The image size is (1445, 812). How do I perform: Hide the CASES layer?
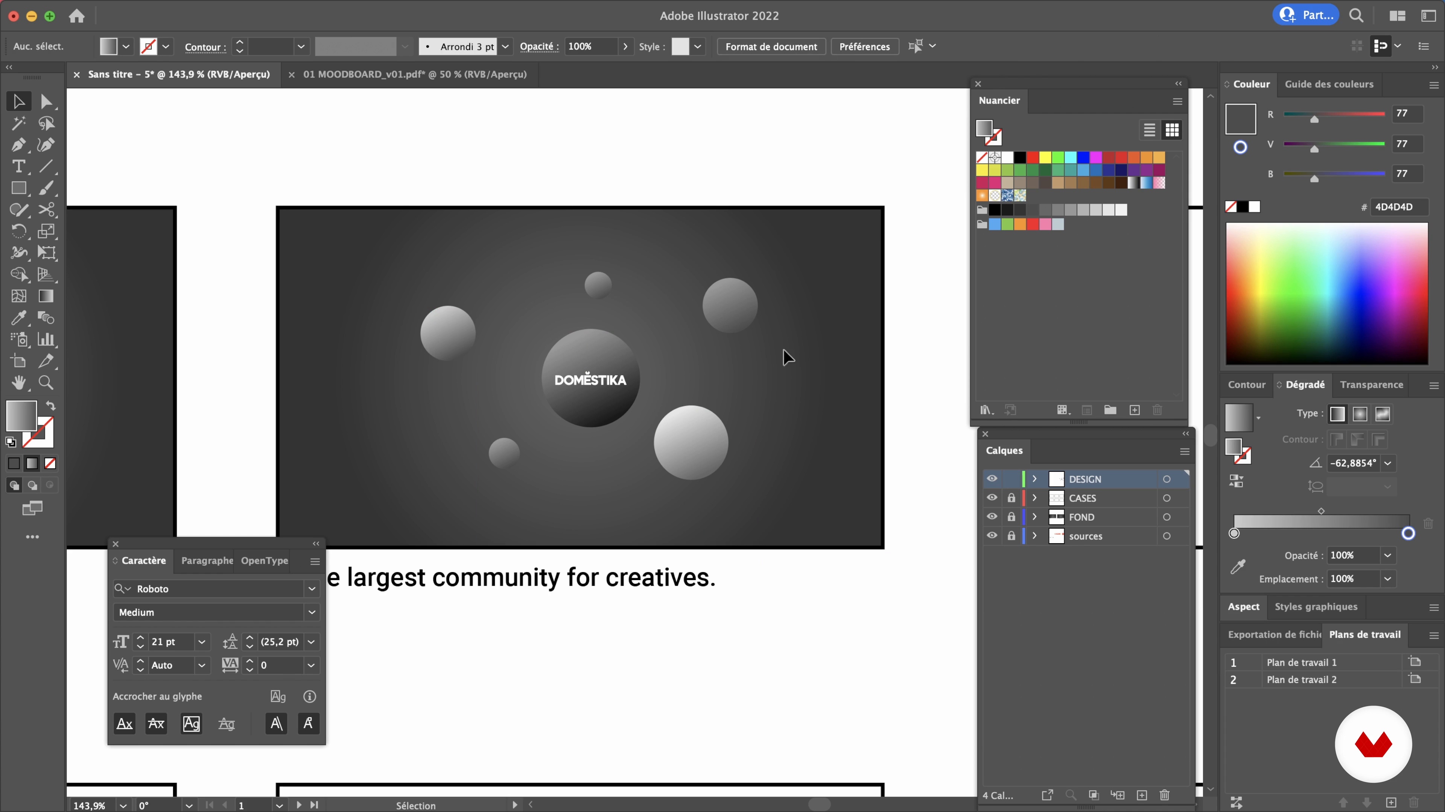pos(992,498)
